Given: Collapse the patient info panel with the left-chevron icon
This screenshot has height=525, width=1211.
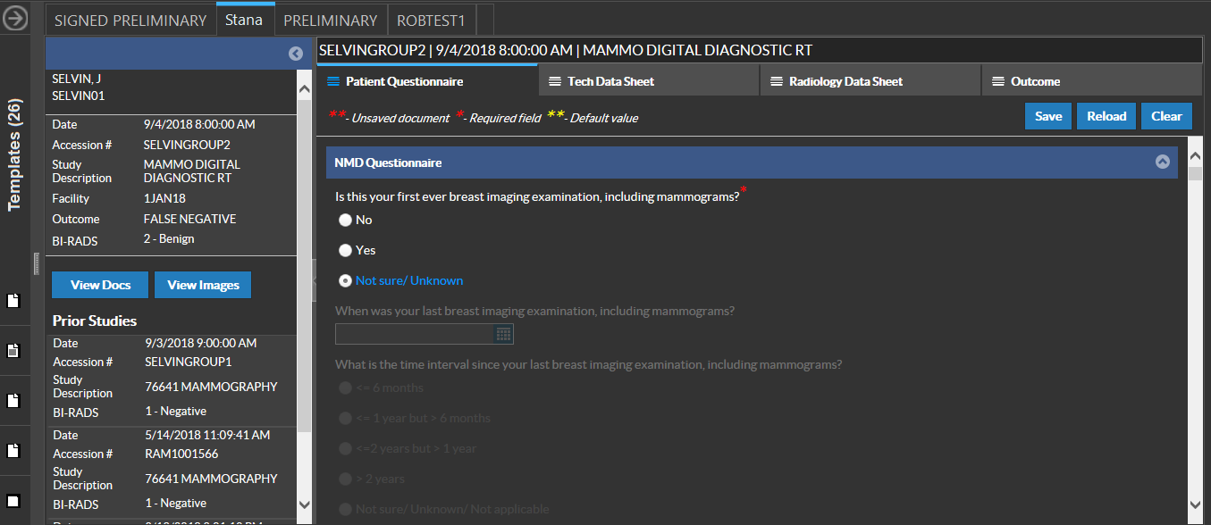Looking at the screenshot, I should (x=296, y=54).
